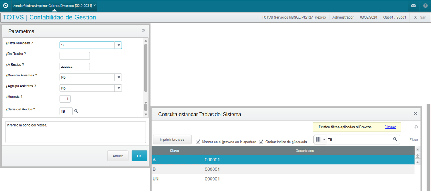The height and width of the screenshot is (191, 431).
Task: Click OK button in Parametros
Action: pyautogui.click(x=139, y=156)
